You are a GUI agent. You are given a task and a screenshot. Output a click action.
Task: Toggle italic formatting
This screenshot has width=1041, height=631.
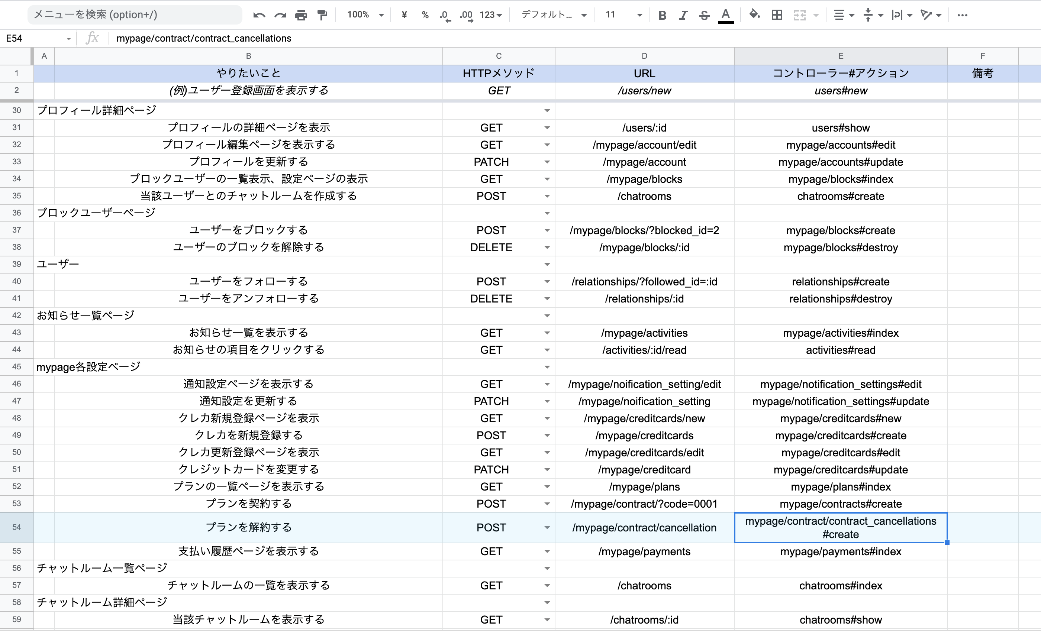point(683,15)
